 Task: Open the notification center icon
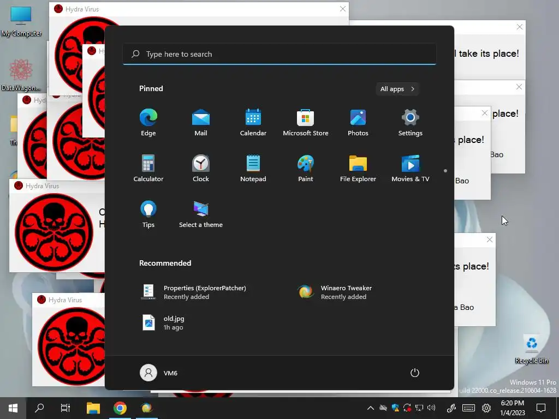(x=541, y=408)
